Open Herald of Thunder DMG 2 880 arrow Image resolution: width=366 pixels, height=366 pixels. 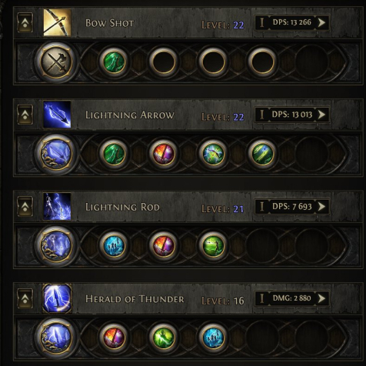(322, 298)
